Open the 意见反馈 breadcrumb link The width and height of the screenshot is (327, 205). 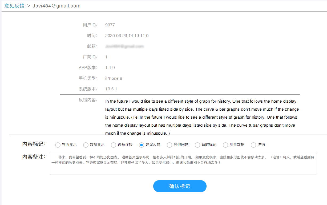[14, 6]
